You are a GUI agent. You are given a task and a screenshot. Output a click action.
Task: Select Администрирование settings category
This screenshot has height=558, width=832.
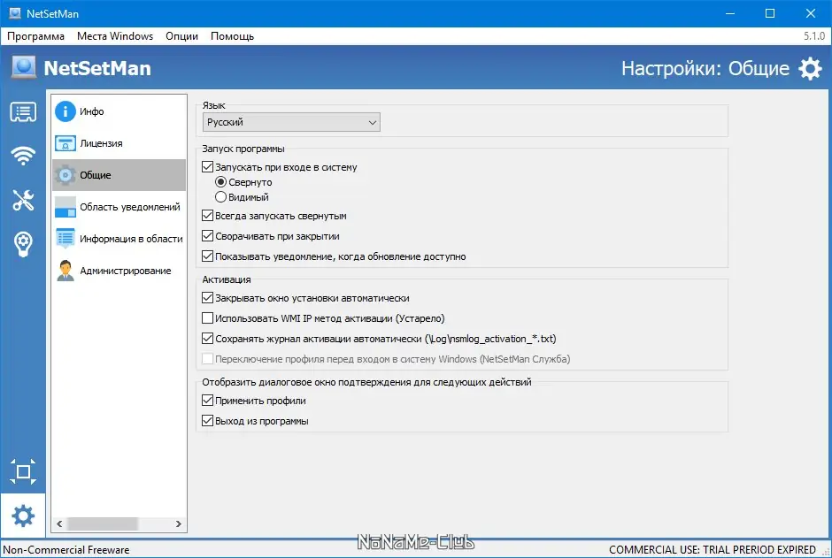coord(119,271)
